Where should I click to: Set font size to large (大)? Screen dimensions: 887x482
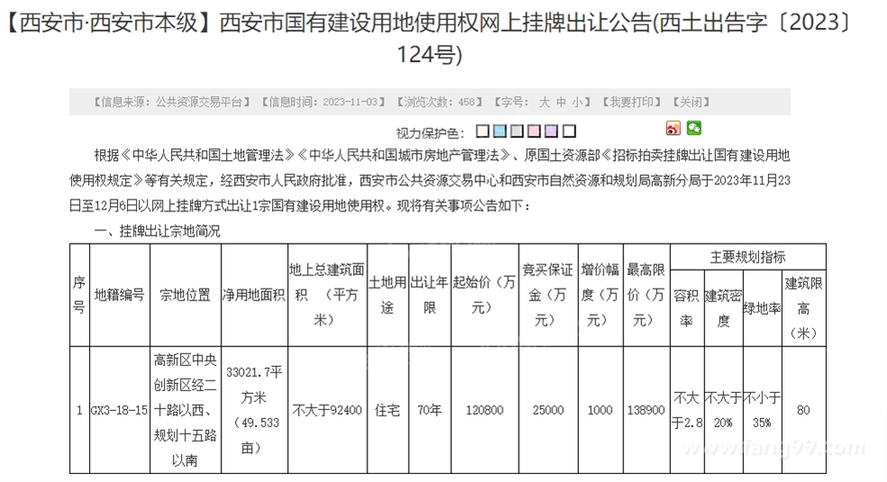[x=544, y=103]
